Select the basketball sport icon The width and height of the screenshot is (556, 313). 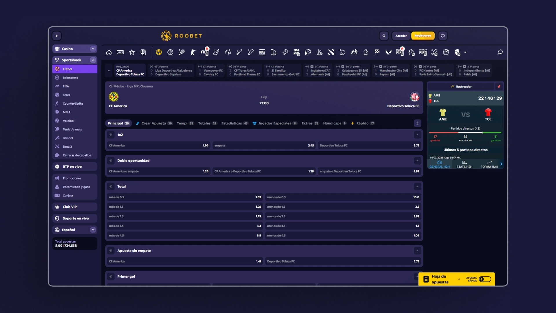tap(170, 52)
